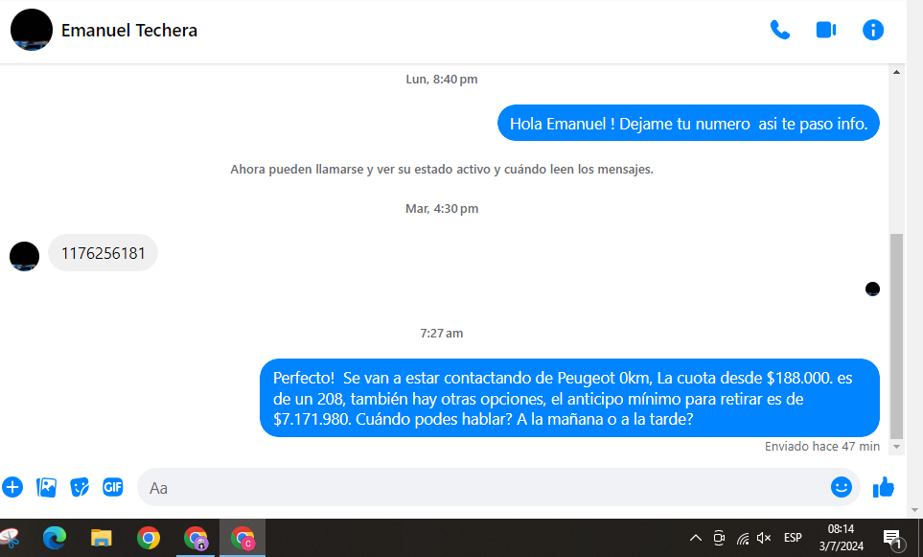The height and width of the screenshot is (557, 923).
Task: Click the message input field
Action: [x=479, y=487]
